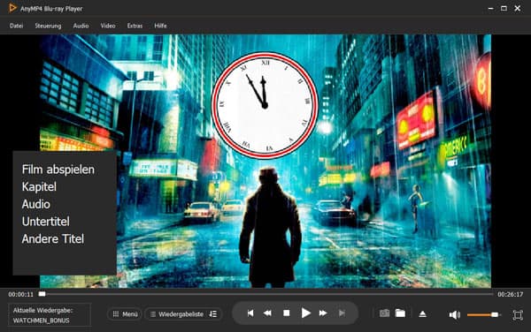The image size is (531, 332).
Task: Adjust the orange volume slider
Action: [483, 314]
